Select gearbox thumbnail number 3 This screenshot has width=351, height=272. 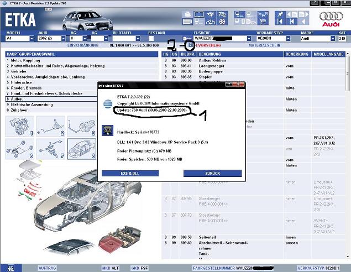82,126
